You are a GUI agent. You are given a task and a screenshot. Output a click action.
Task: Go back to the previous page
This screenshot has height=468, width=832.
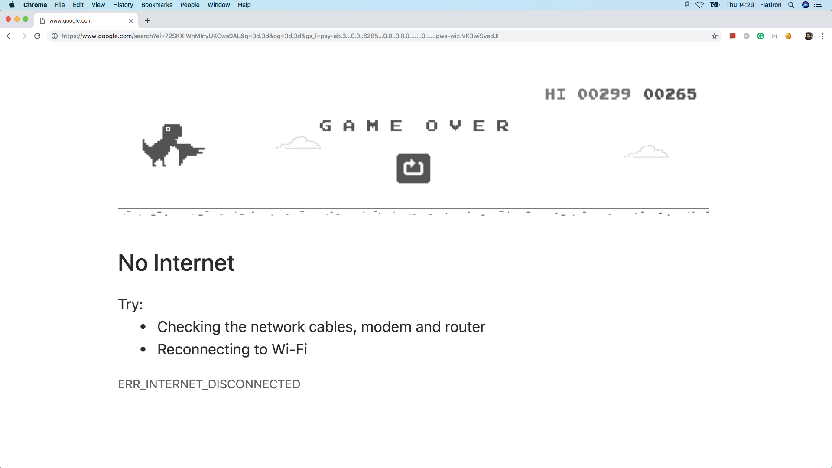pos(10,36)
